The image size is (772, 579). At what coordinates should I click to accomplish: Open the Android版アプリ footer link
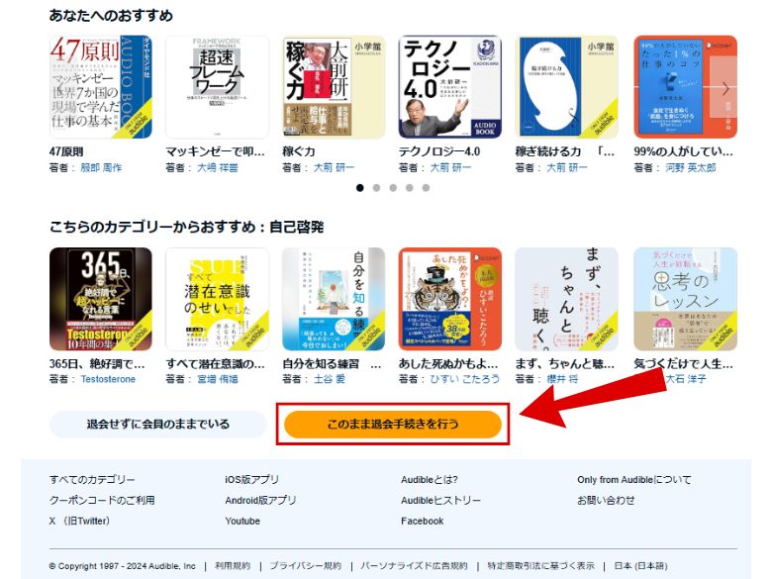tap(260, 500)
